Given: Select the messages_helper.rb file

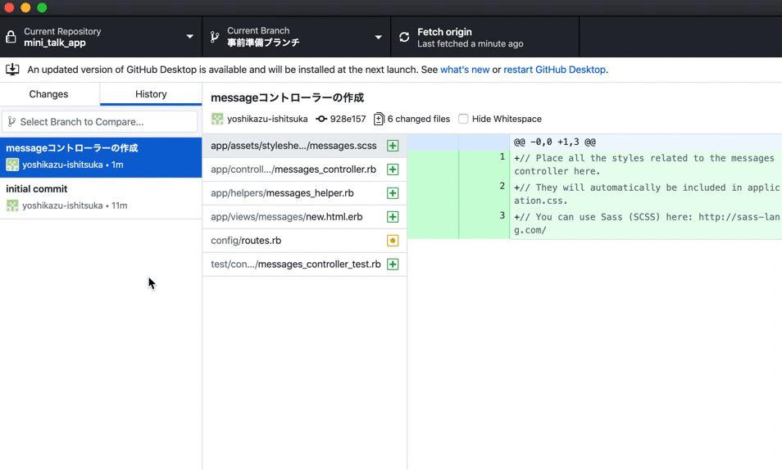Looking at the screenshot, I should (304, 193).
